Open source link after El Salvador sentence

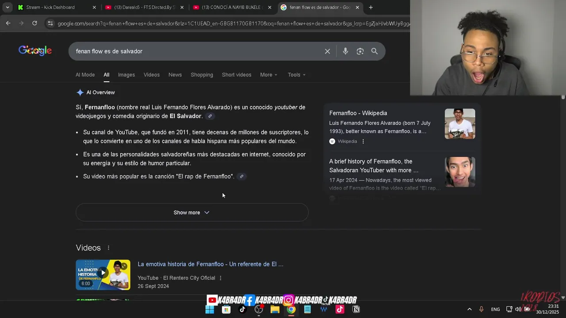click(210, 116)
